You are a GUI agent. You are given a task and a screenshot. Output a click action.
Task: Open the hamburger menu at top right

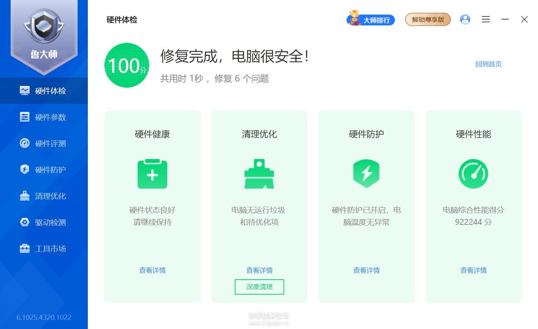click(486, 19)
